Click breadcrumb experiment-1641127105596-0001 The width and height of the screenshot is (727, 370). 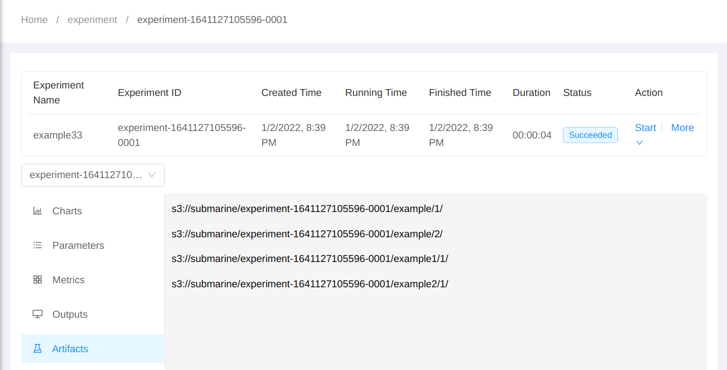click(x=212, y=20)
